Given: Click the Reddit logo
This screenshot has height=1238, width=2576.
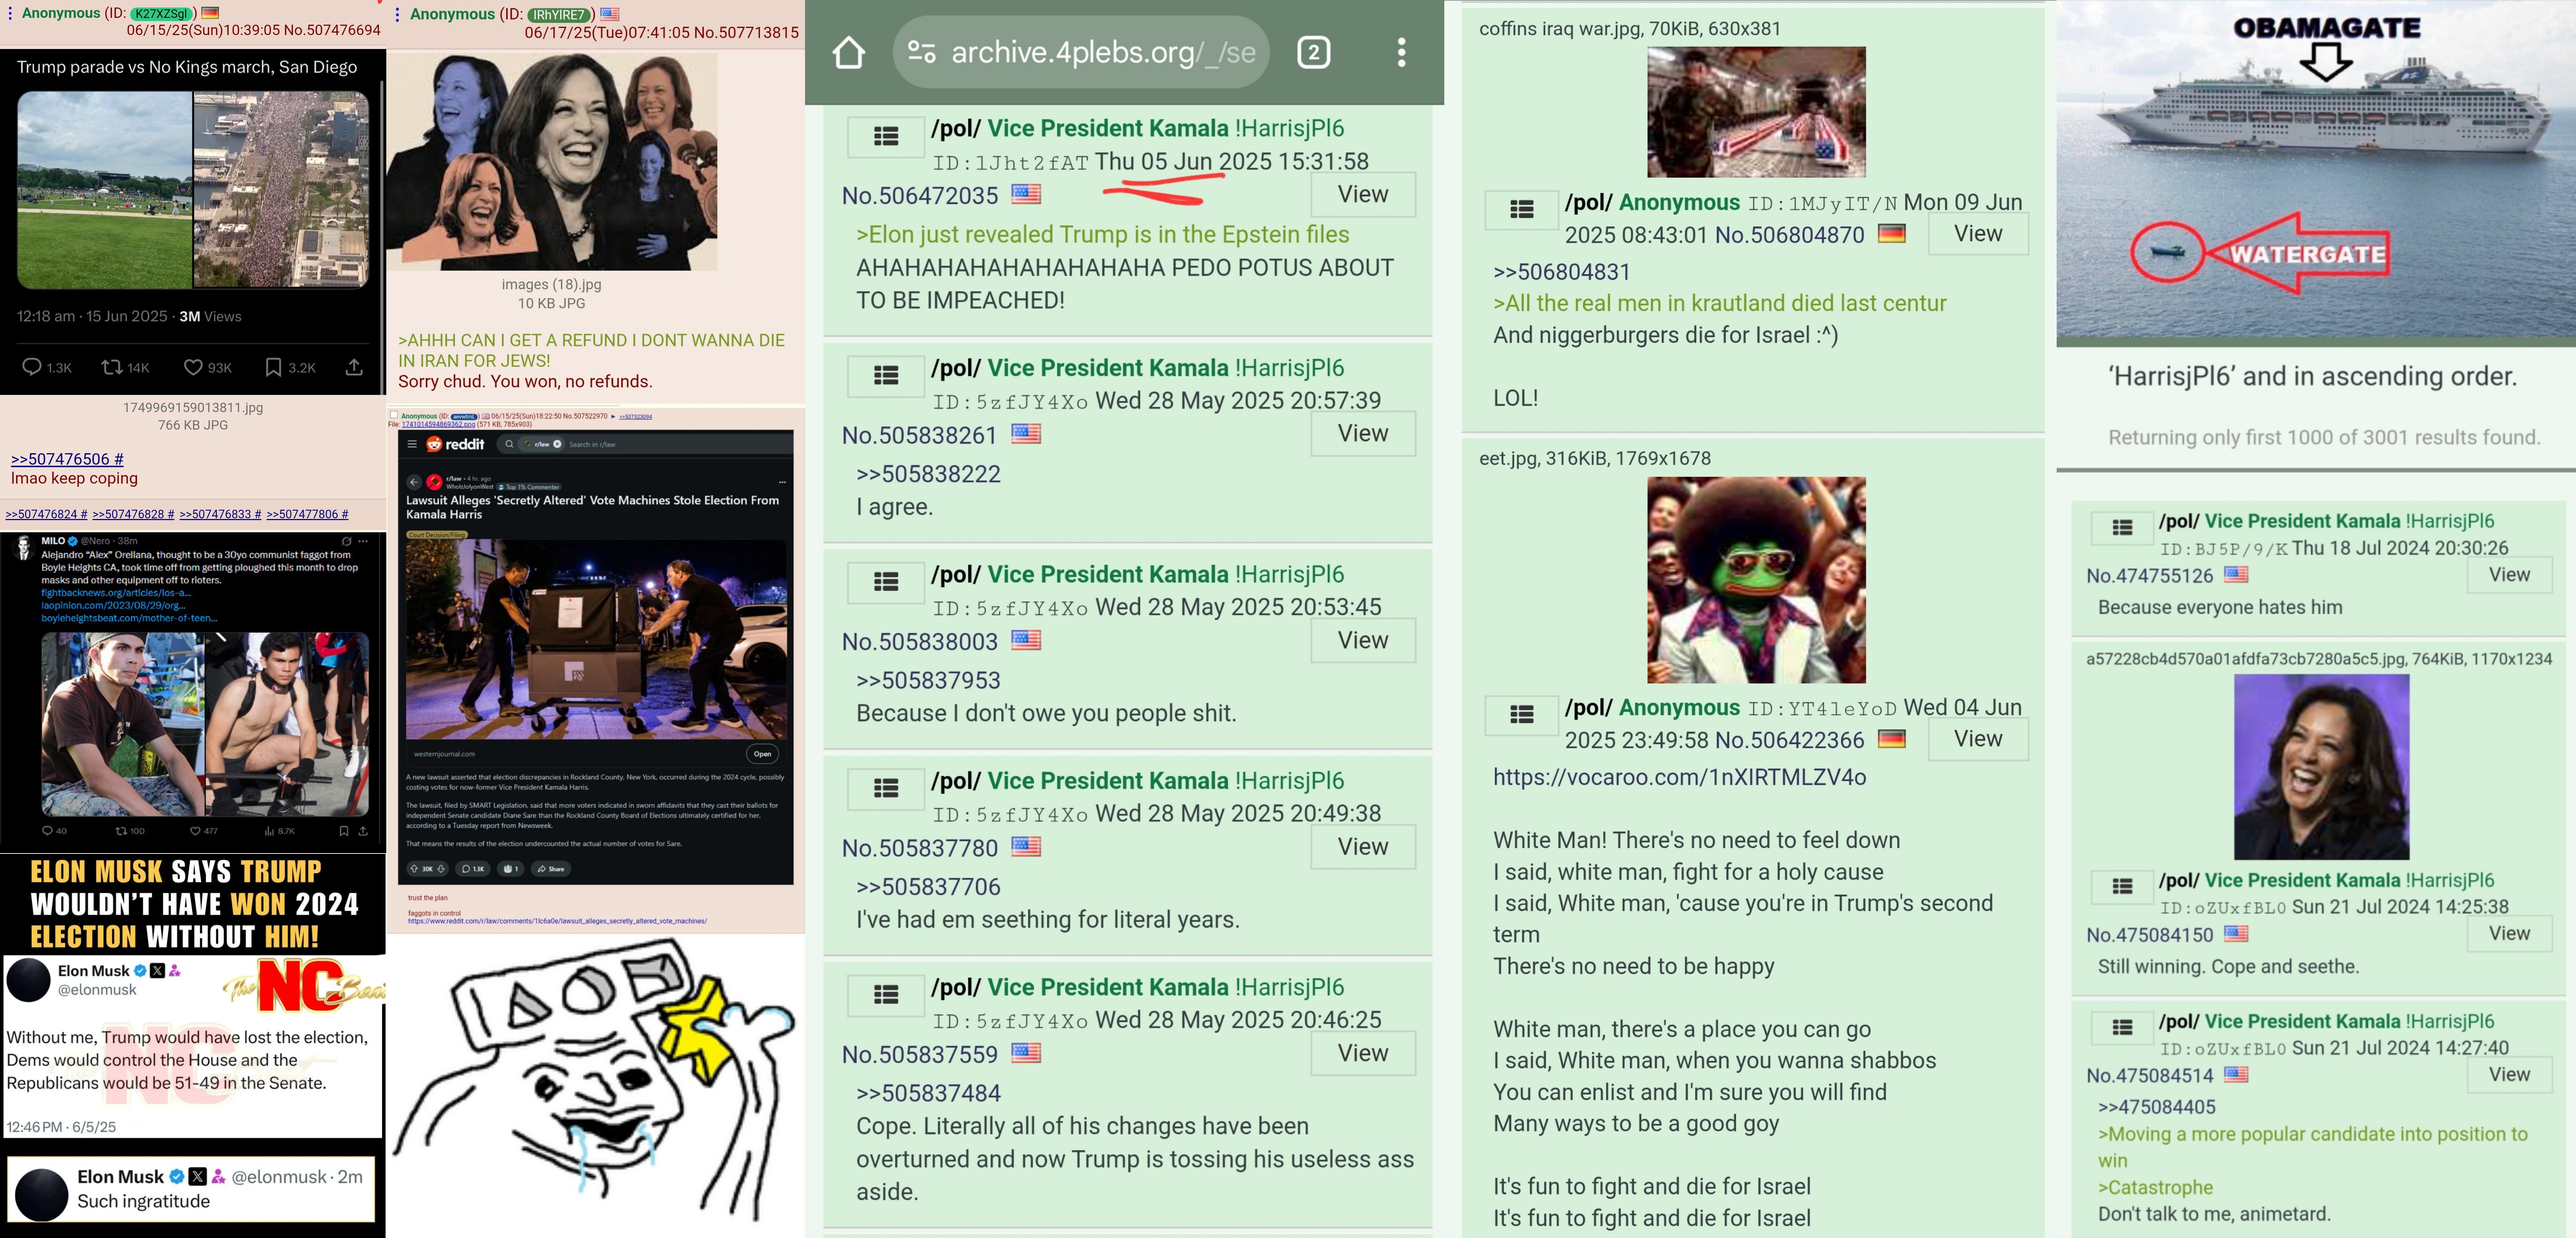Looking at the screenshot, I should [455, 444].
